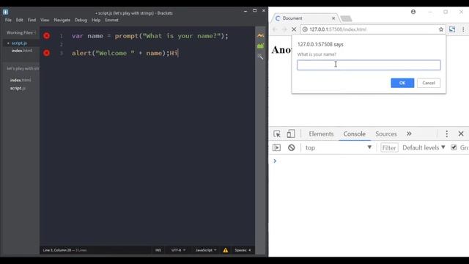Open the Debug menu in Brackets
This screenshot has height=264, width=469.
coord(81,20)
